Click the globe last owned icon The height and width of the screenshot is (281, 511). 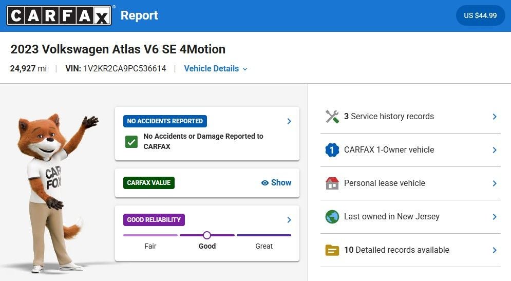332,217
